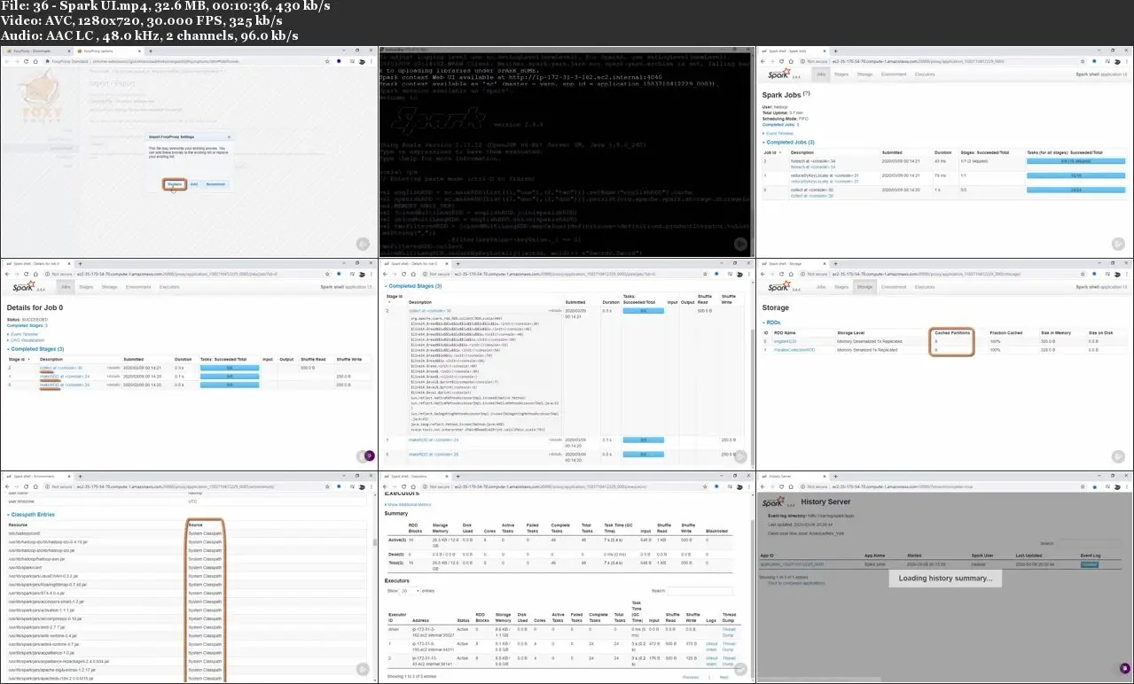Screen dimensions: 1134x684
Task: Open the ParallelCollectionRDD link on the Storage page
Action: pos(794,350)
